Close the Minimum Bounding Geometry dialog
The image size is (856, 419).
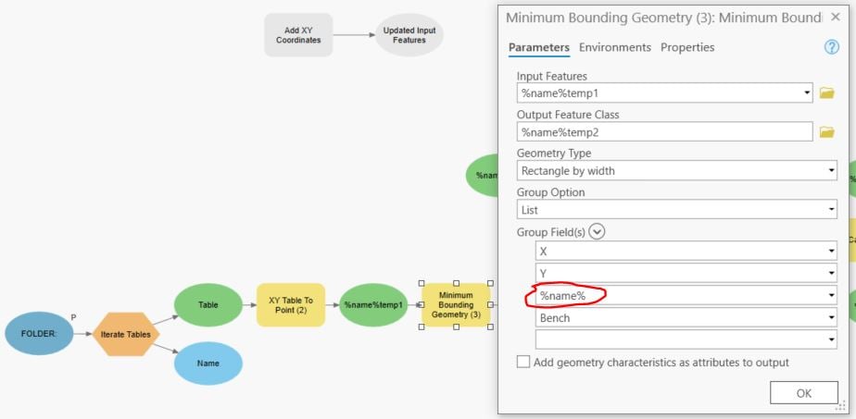[836, 17]
